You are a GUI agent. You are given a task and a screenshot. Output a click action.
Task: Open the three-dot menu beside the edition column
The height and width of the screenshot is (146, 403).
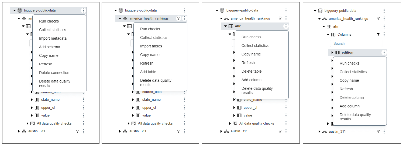384,53
